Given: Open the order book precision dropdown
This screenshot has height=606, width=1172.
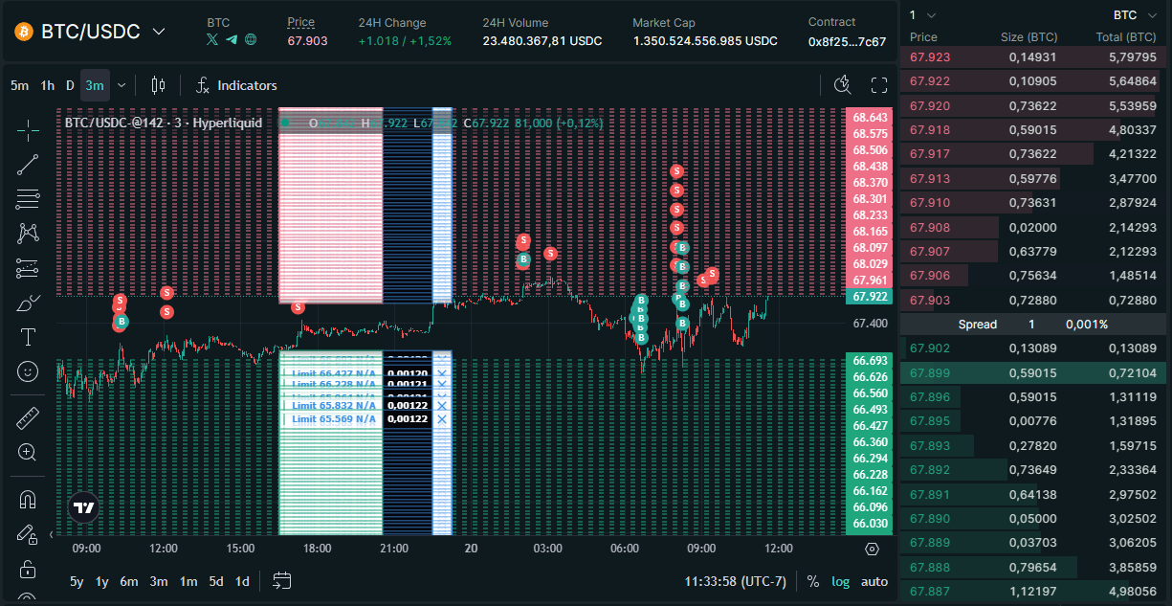Looking at the screenshot, I should pyautogui.click(x=920, y=15).
